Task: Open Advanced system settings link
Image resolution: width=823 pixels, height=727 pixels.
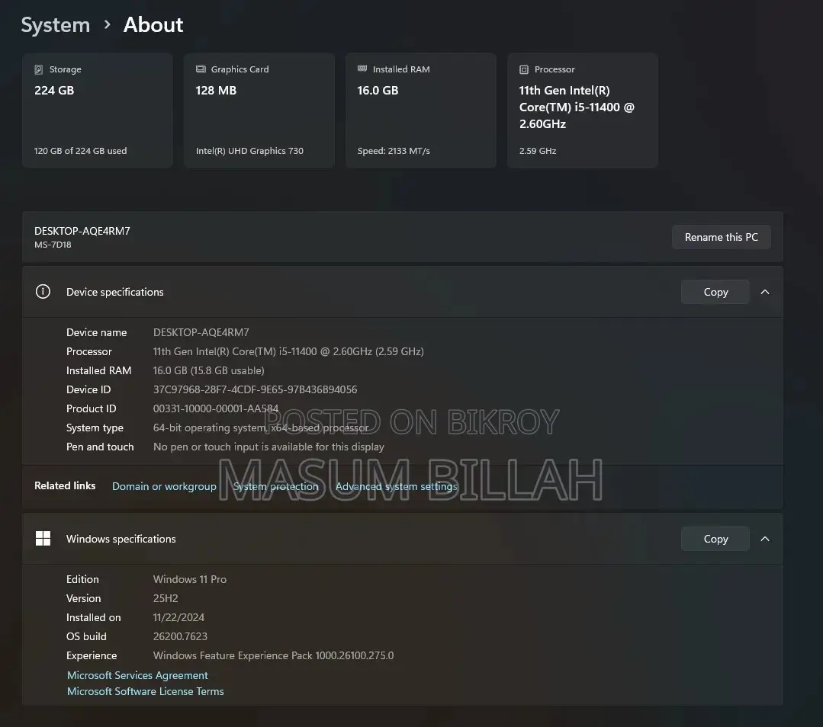Action: point(397,486)
